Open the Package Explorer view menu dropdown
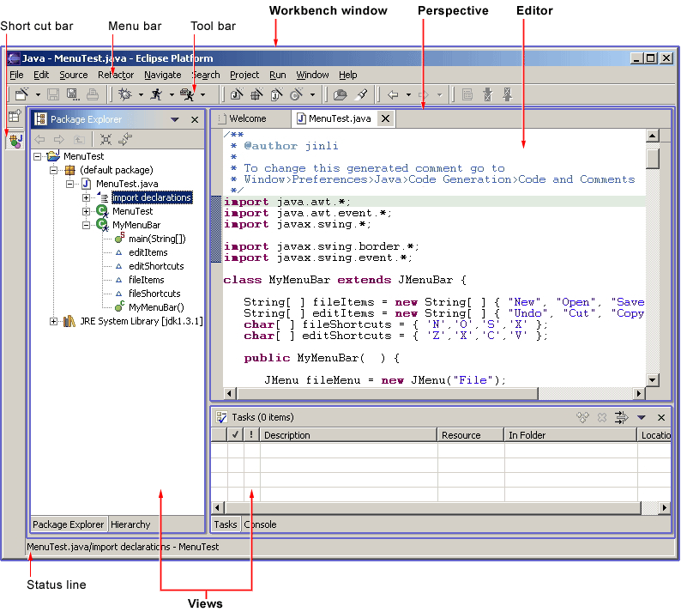Screen dimensions: 681x612 tap(175, 120)
